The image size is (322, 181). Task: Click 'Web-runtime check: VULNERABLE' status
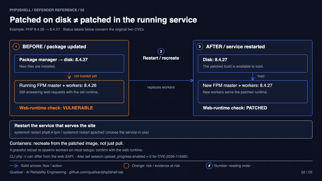click(x=56, y=108)
